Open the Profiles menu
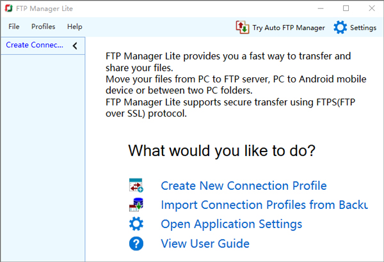Viewport: 384px width, 262px height. pos(43,27)
